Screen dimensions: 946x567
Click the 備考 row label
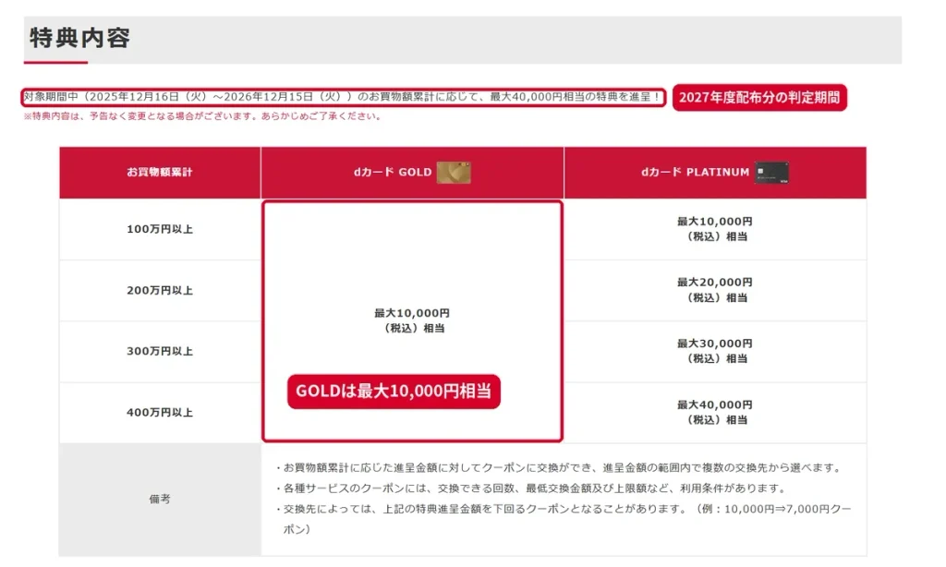159,500
